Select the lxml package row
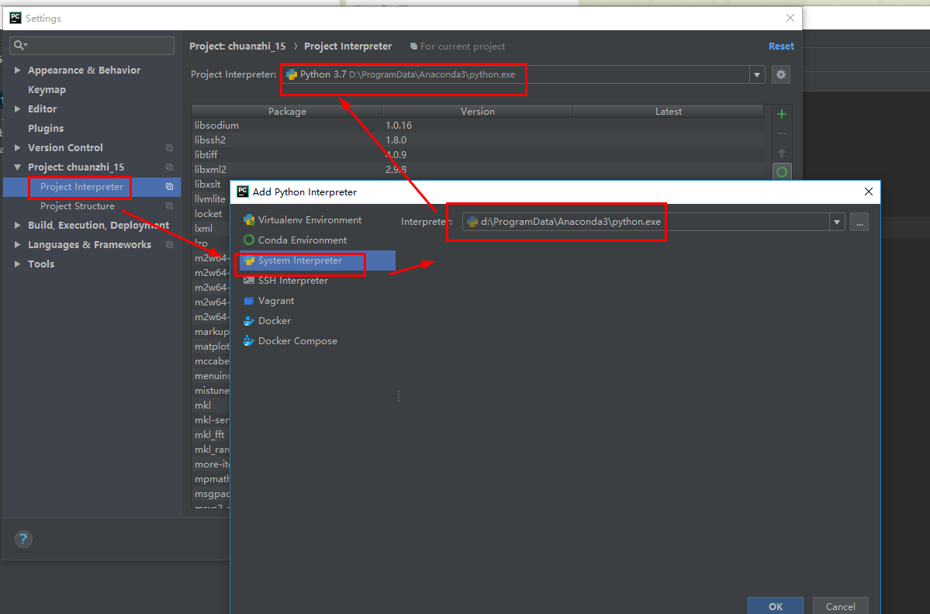 click(211, 229)
